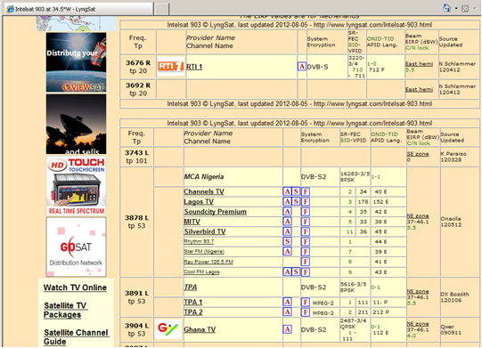Open the Channels TV link
Image resolution: width=482 pixels, height=348 pixels.
(x=204, y=191)
